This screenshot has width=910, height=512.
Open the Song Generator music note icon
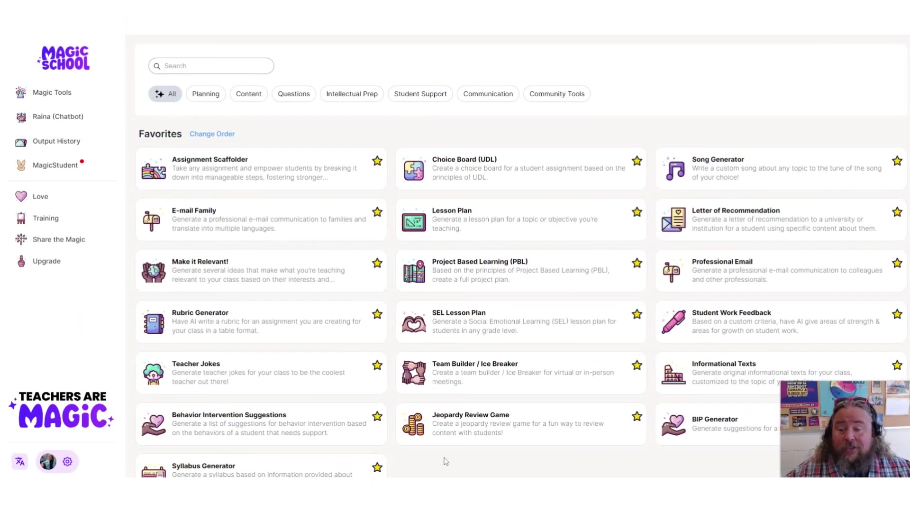673,169
